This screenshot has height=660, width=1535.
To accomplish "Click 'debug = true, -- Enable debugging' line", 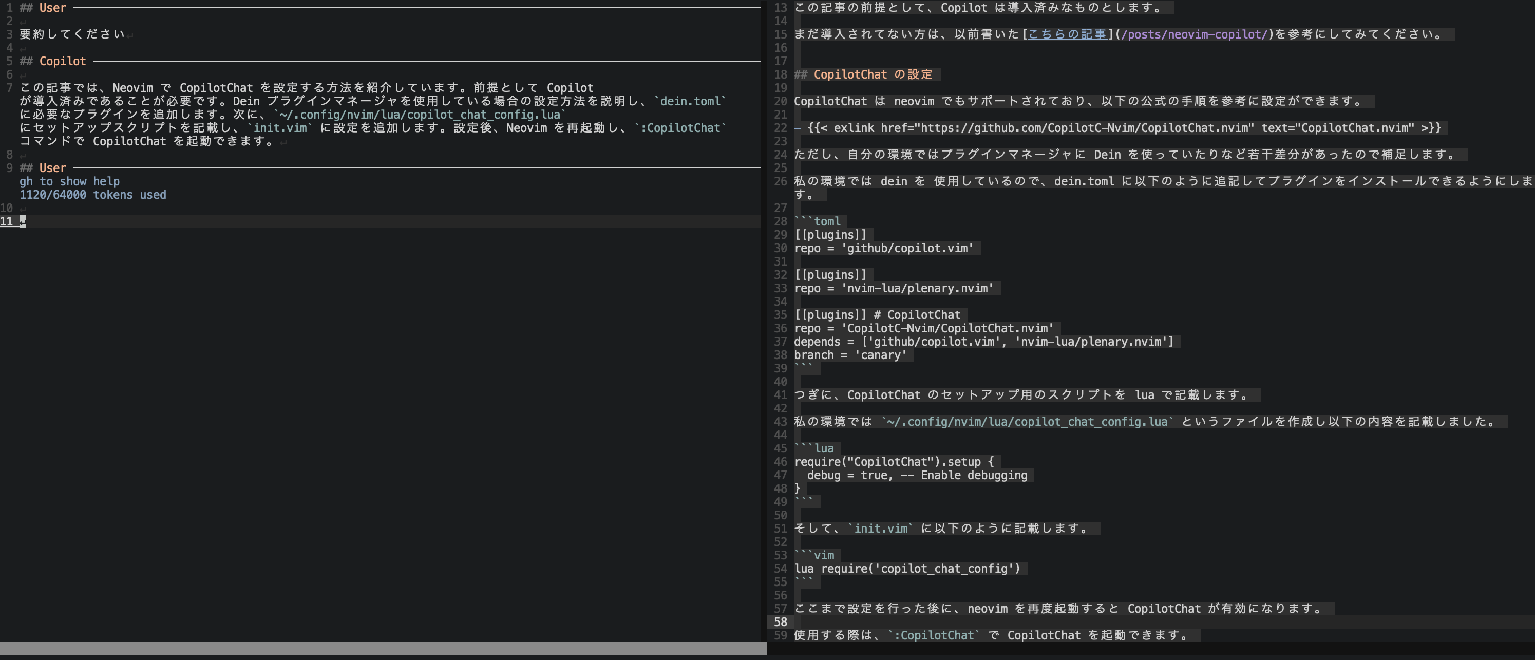I will pos(917,475).
